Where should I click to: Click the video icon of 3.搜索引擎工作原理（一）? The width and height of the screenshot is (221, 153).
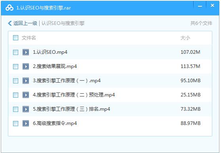pos(26,81)
